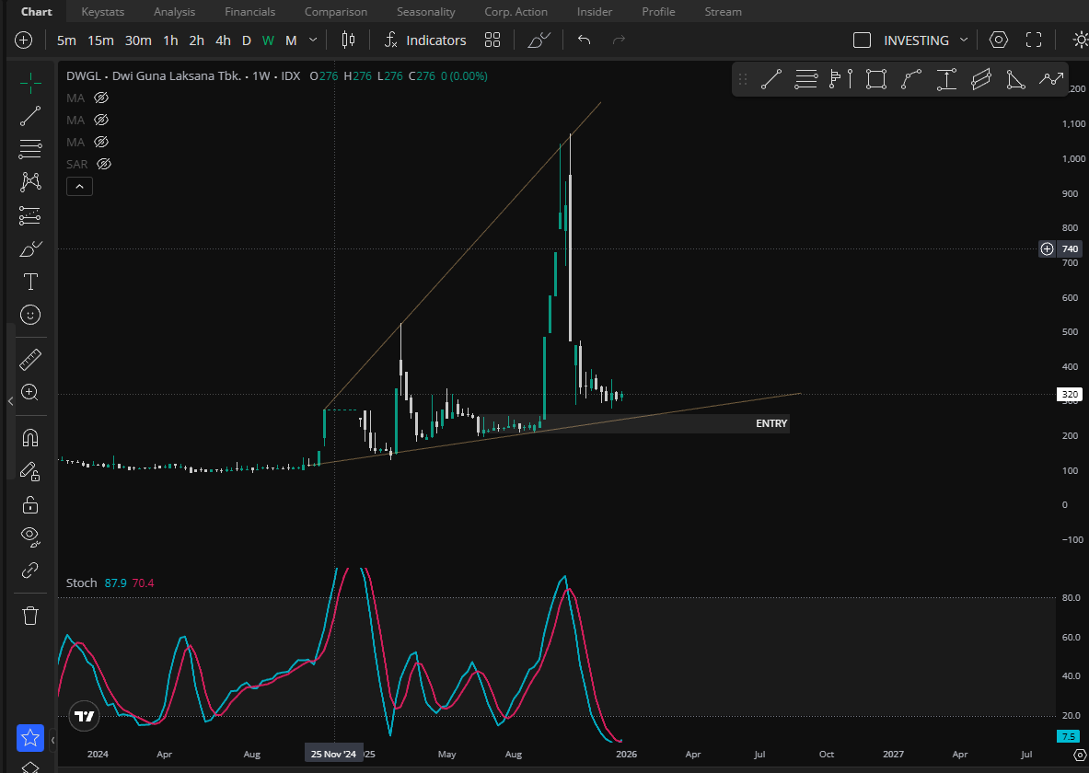Click the trash delete drawings icon
Screen dimensions: 1089x773
[29, 616]
